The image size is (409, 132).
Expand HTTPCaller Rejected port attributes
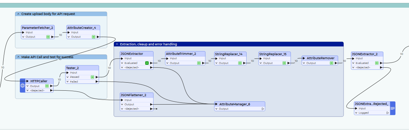pyautogui.click(x=28, y=91)
